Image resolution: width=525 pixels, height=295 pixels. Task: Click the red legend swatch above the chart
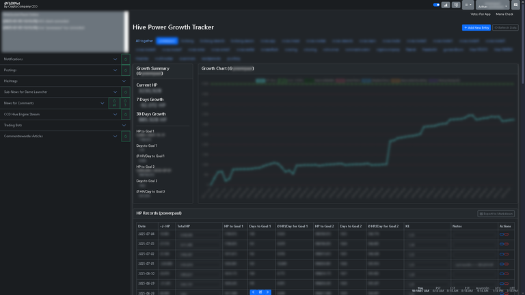point(340,81)
